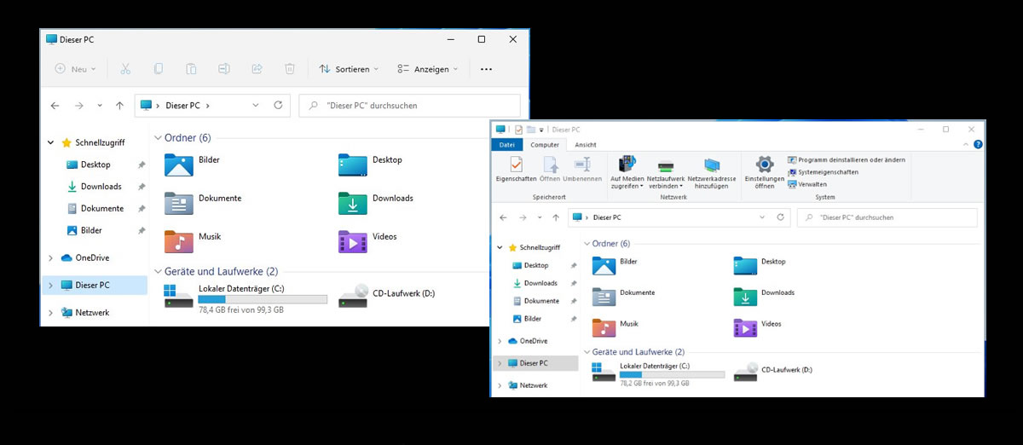Open the Neu dropdown in command bar
This screenshot has width=1023, height=445.
(x=75, y=69)
